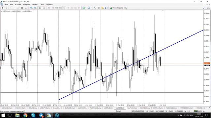Switch to the #FACEBOOK,Daily chart tab
The height and width of the screenshot is (118, 211).
(x=187, y=108)
